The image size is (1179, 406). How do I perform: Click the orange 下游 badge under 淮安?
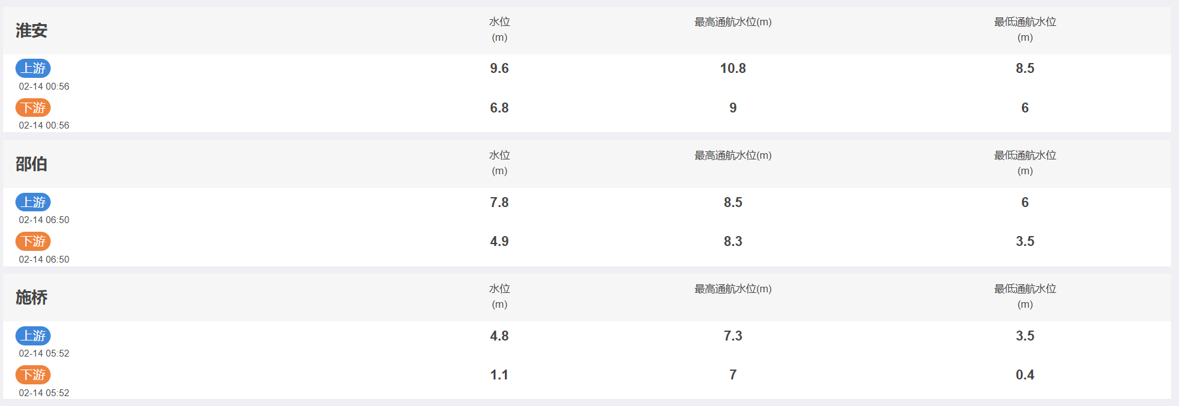[x=33, y=108]
